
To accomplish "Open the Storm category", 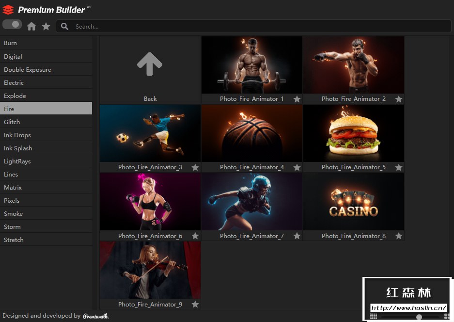I will [46, 226].
